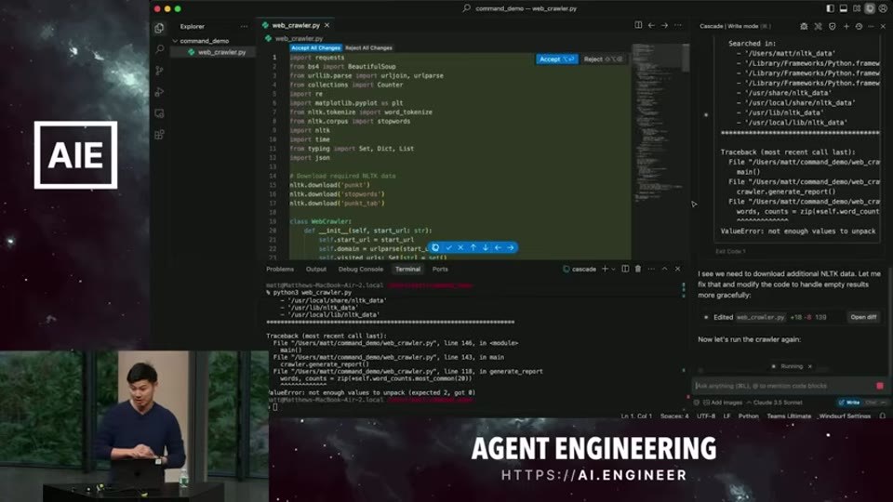
Task: Stop Cascade with the red stop button
Action: click(880, 386)
